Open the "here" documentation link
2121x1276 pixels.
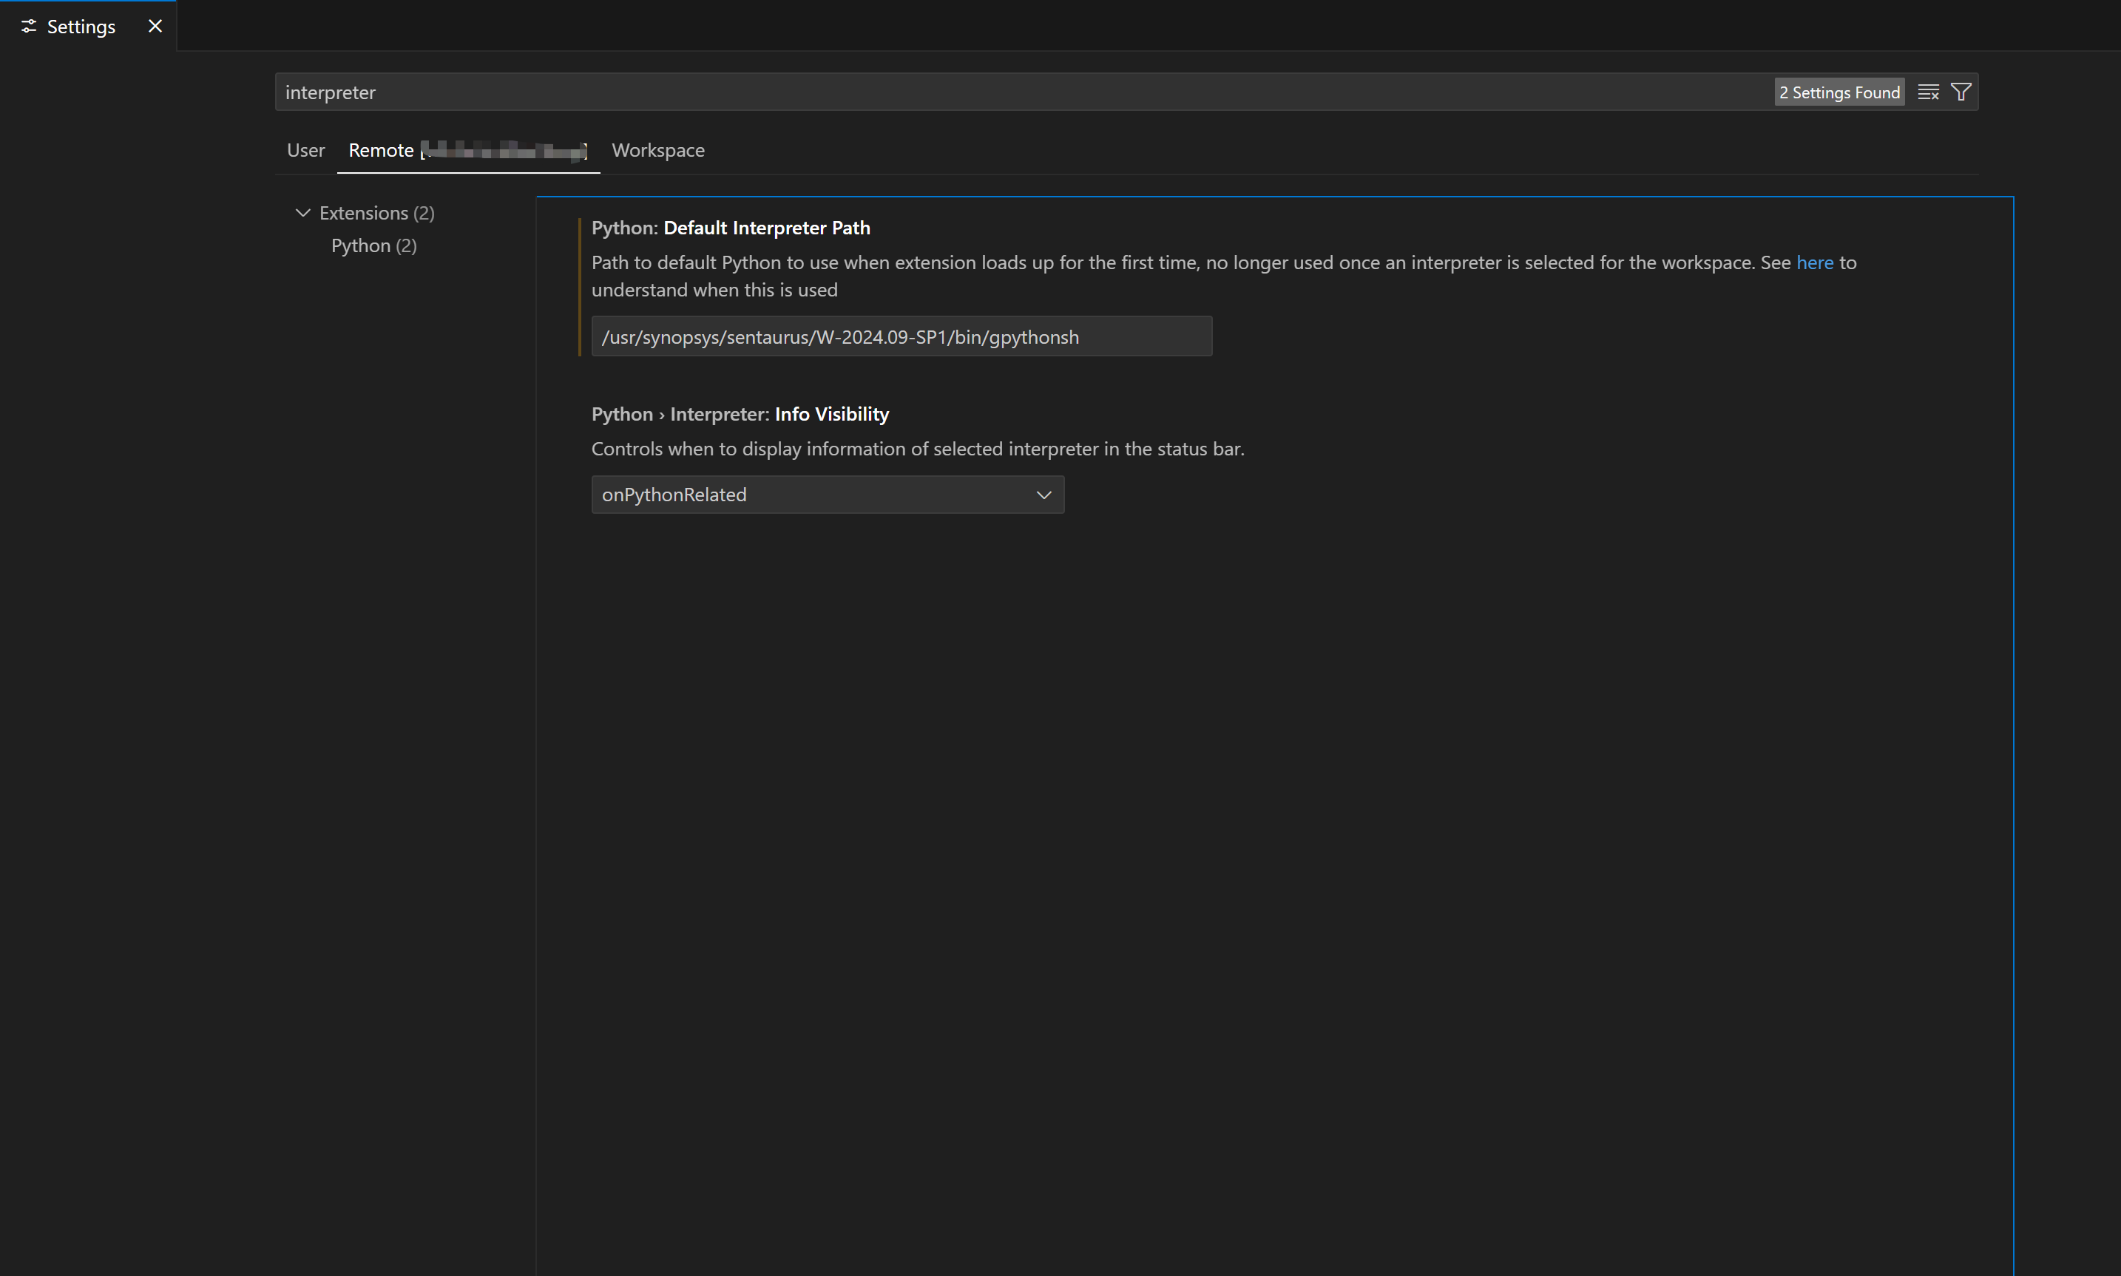click(x=1816, y=262)
